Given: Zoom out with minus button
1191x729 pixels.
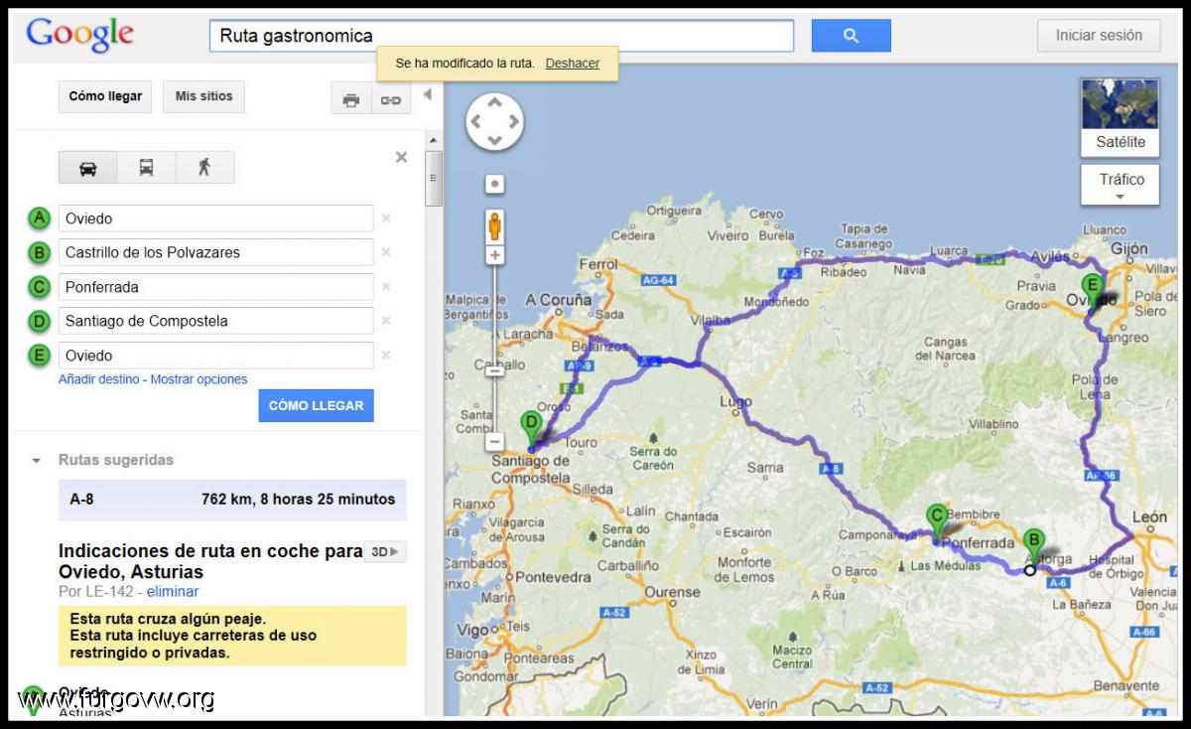Looking at the screenshot, I should (494, 441).
